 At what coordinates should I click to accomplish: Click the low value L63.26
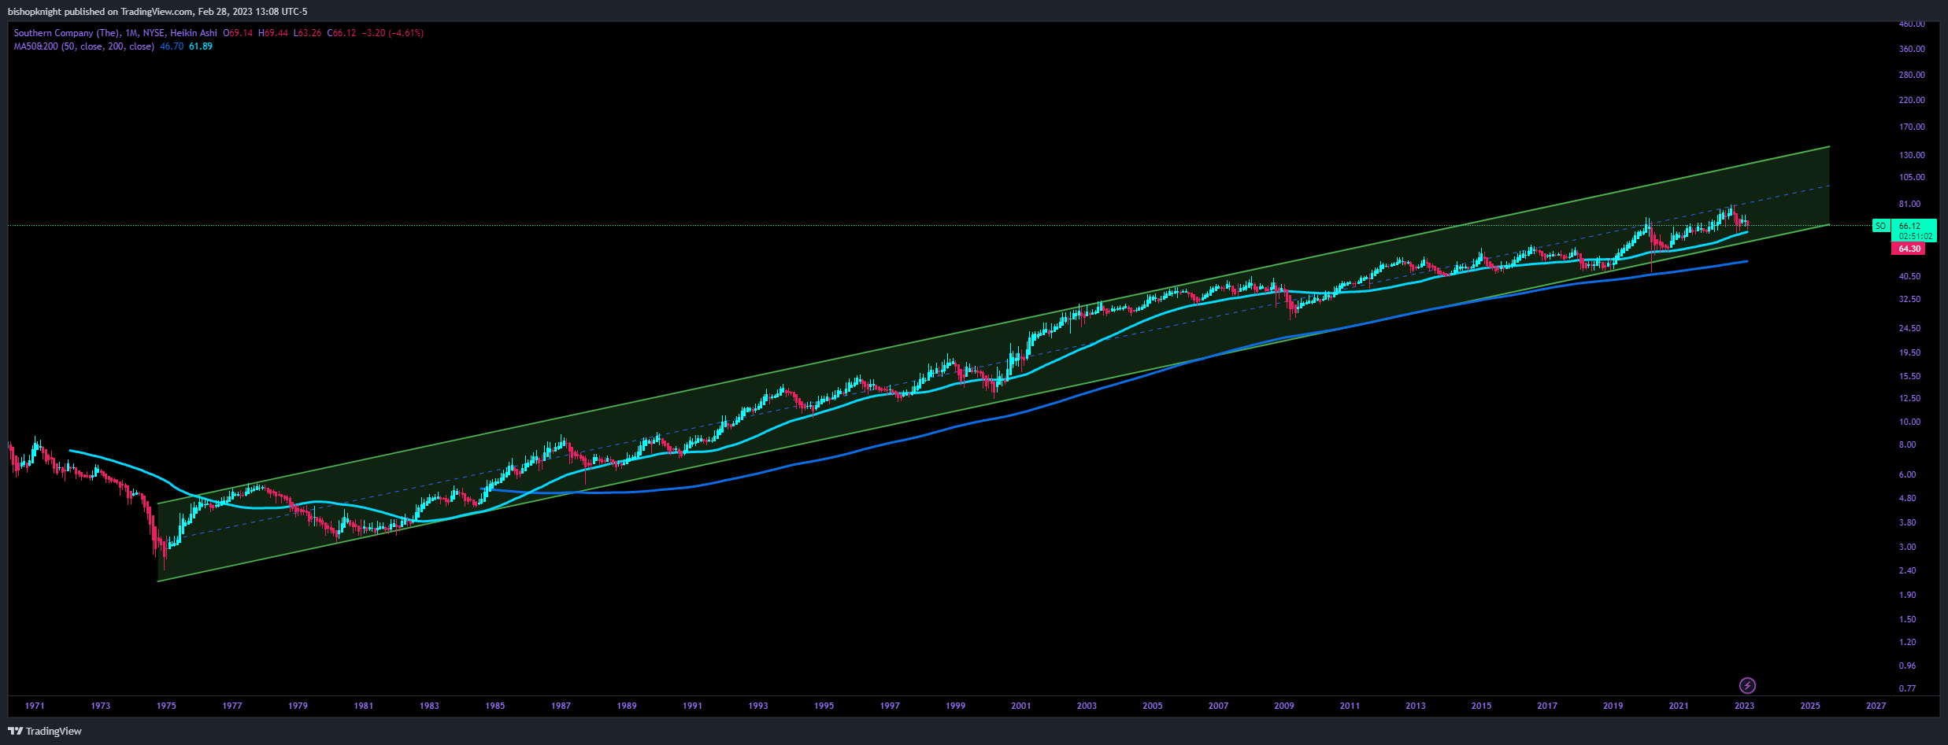click(x=307, y=33)
